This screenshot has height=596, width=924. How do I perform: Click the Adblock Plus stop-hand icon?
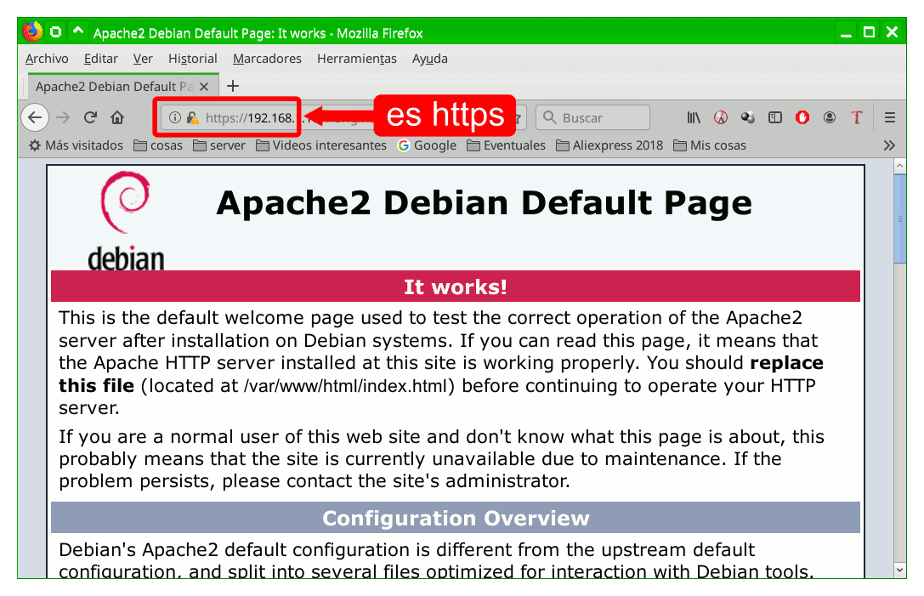[803, 117]
